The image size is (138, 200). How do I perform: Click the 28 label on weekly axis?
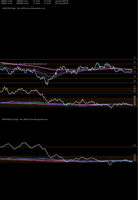click(x=135, y=87)
